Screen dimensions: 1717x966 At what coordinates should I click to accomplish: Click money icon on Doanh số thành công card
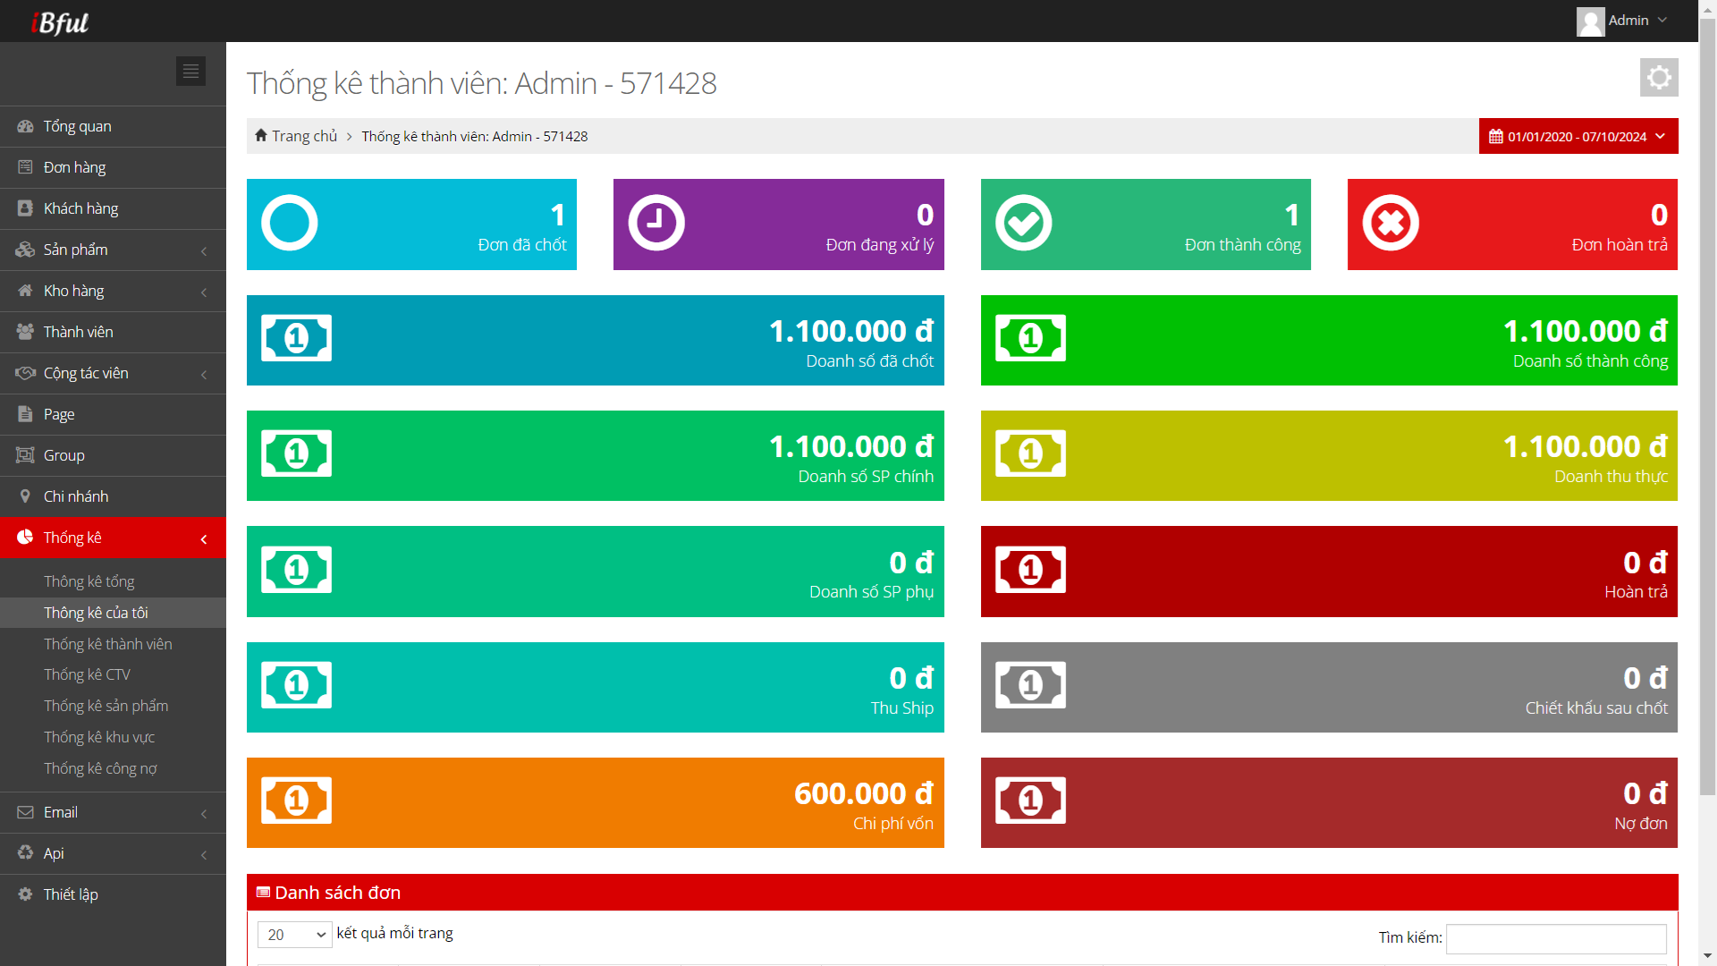pyautogui.click(x=1030, y=338)
